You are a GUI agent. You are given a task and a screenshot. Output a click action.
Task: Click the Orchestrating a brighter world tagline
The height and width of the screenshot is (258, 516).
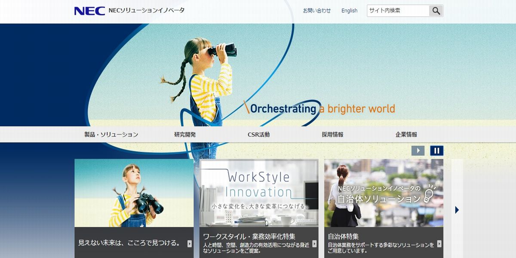[x=319, y=108]
